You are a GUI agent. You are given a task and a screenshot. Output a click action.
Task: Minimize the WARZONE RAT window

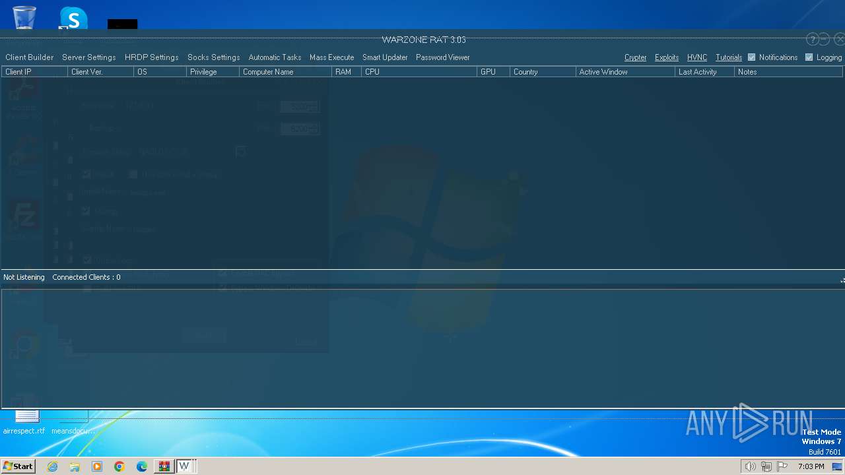(x=825, y=40)
